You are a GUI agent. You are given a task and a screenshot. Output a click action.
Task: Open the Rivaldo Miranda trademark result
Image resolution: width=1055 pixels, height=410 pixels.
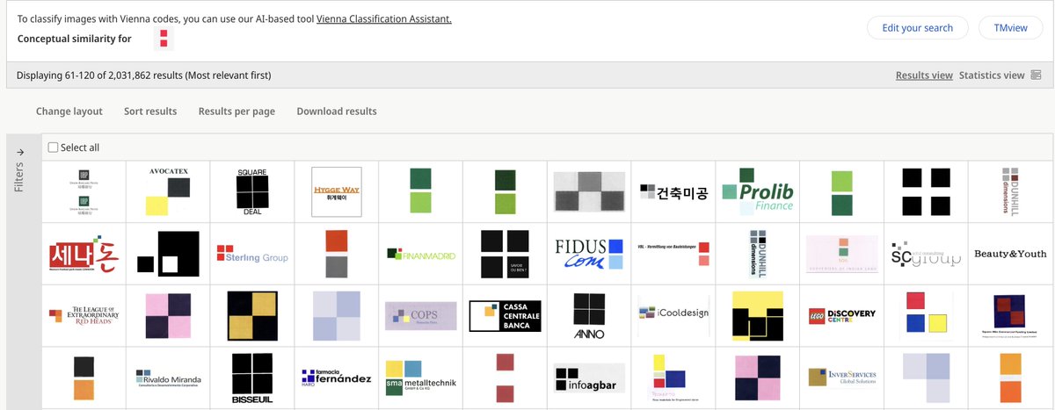(x=168, y=378)
